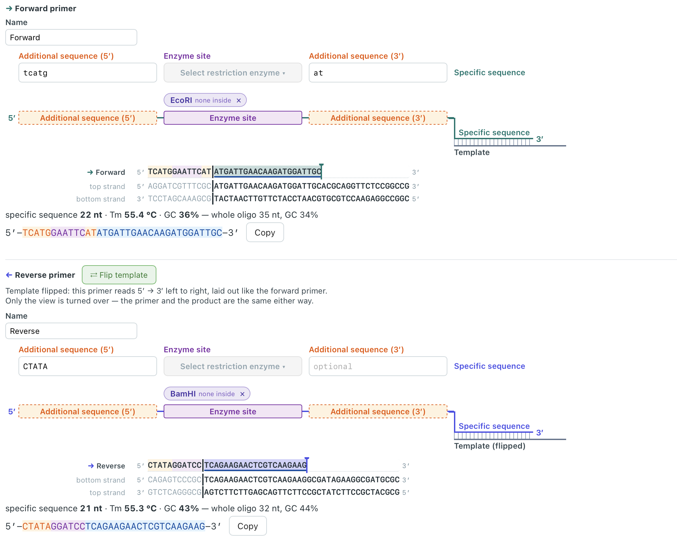Click forward diagram Additional sequence (3′) box

[x=378, y=118]
